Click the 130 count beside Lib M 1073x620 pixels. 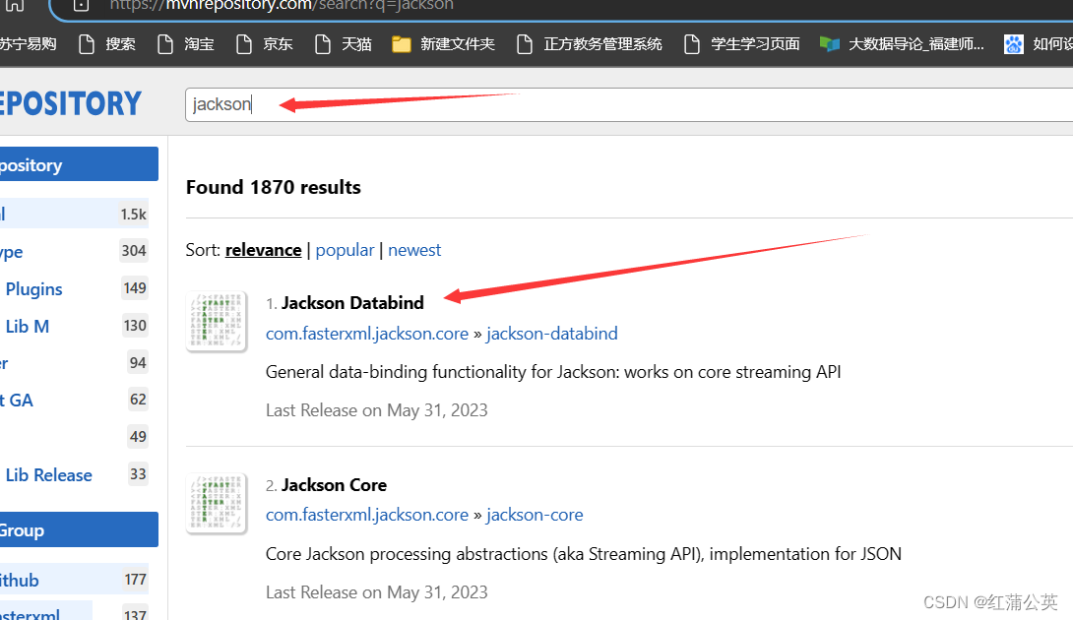(135, 325)
